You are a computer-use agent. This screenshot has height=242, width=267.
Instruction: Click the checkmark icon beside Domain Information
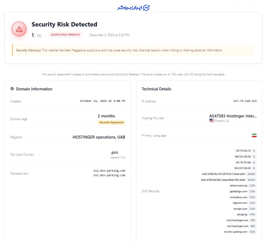12,89
